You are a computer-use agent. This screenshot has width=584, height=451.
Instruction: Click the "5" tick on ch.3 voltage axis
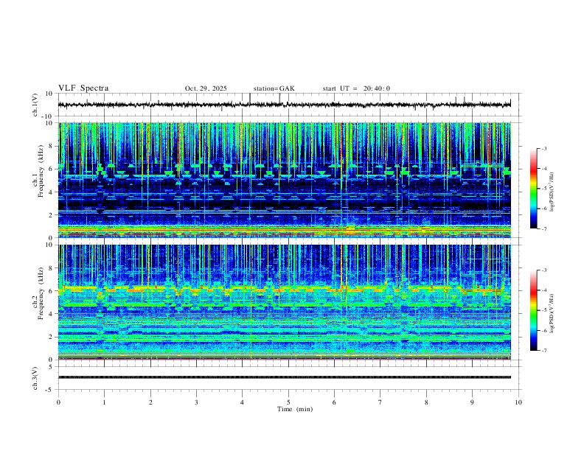52,367
